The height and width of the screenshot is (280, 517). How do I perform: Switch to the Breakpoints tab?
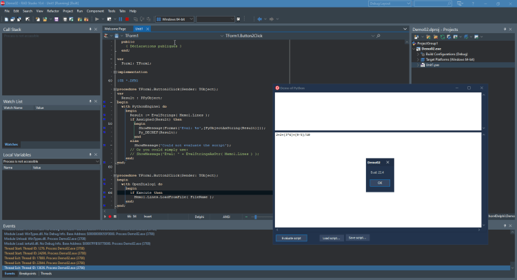[28, 273]
